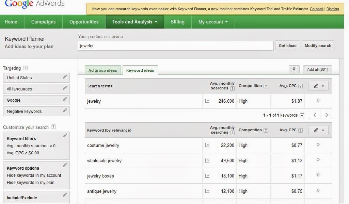This screenshot has height=204, width=349.
Task: Click the Google AdWords logo
Action: click(x=35, y=4)
